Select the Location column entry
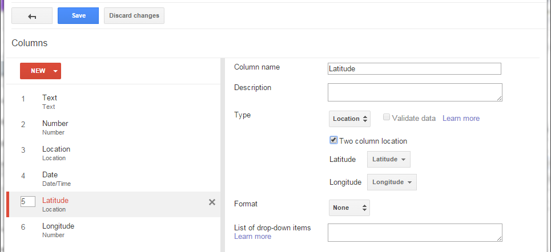The height and width of the screenshot is (252, 551). point(114,153)
